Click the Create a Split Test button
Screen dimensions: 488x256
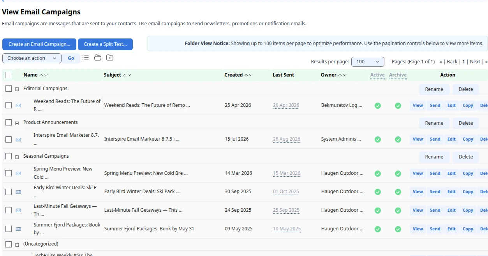point(105,44)
